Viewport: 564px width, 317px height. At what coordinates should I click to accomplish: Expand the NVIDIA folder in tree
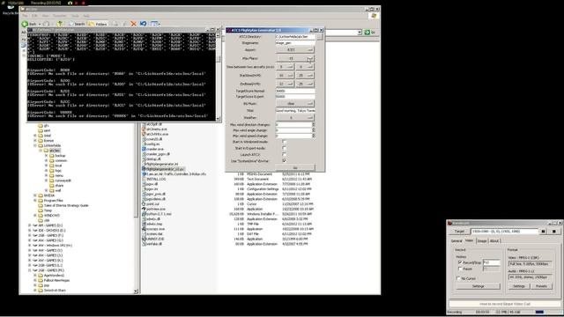click(35, 195)
